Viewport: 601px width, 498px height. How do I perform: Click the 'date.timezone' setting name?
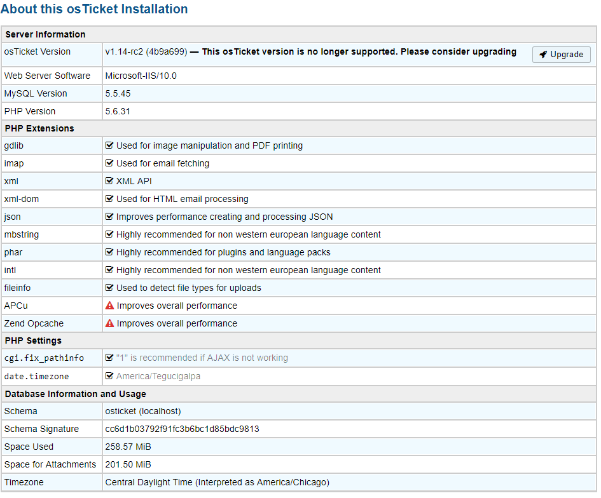[36, 376]
